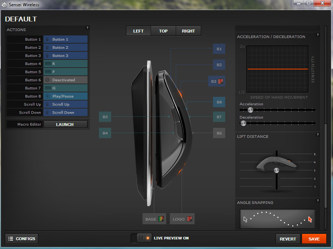Click the Acceleration slider handle
This screenshot has height=249, width=333.
(250, 110)
